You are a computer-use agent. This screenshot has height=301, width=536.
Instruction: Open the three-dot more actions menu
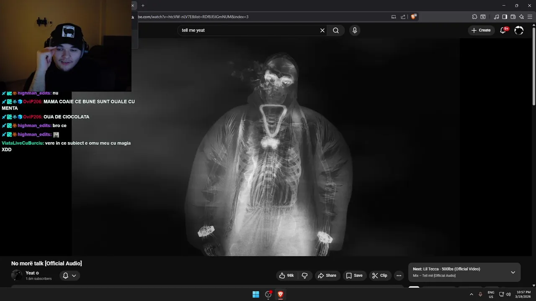pyautogui.click(x=399, y=275)
